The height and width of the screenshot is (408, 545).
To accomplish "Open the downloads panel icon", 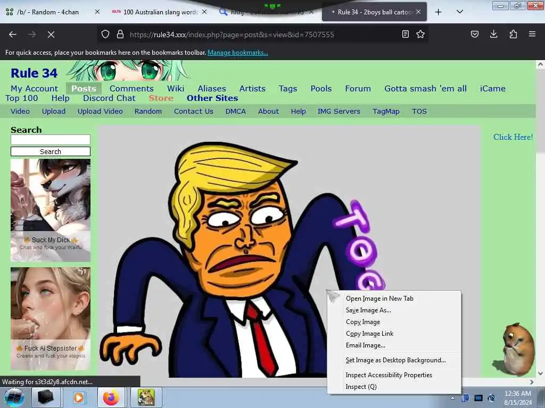I will pyautogui.click(x=493, y=34).
